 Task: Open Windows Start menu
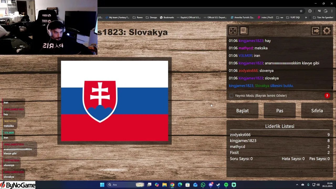(102, 185)
